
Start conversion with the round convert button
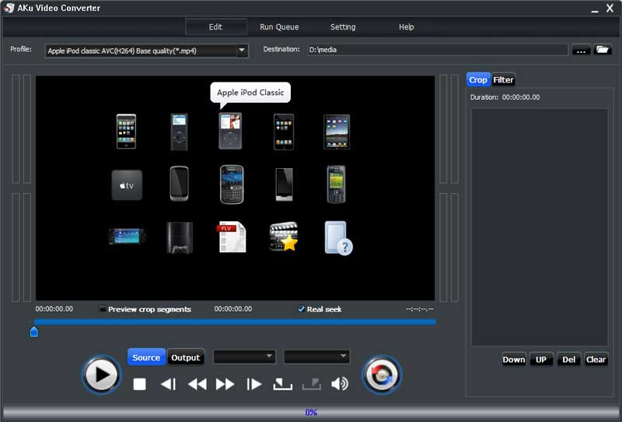(382, 375)
